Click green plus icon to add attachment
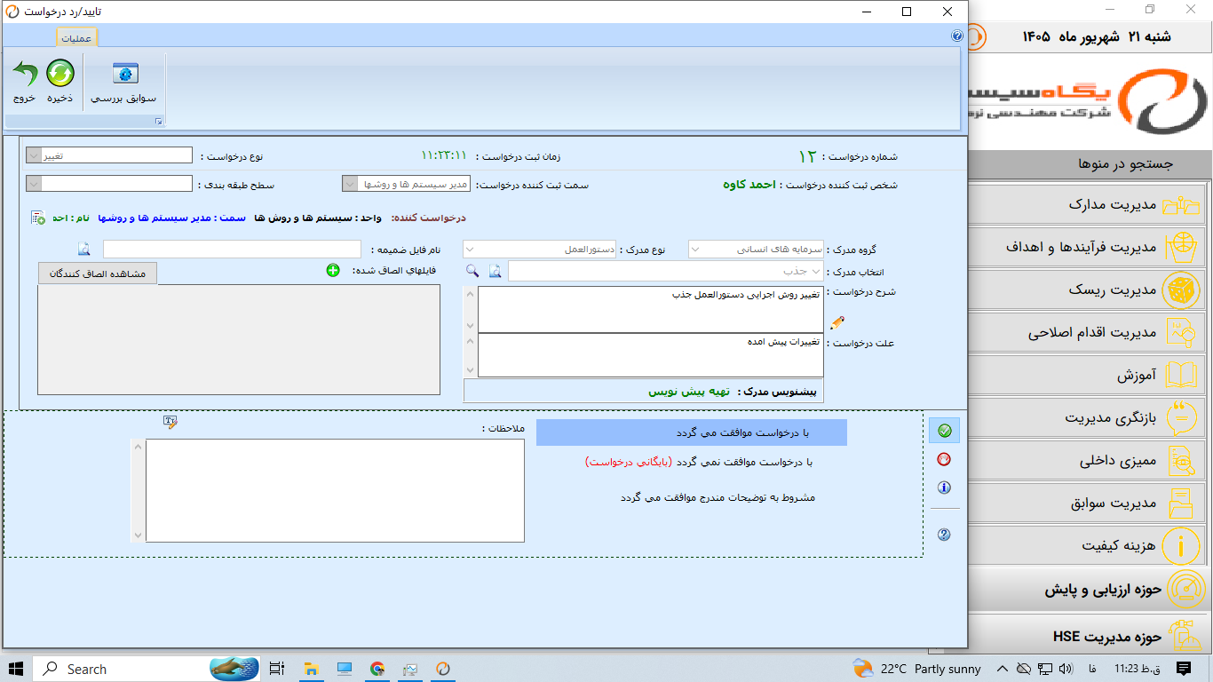The height and width of the screenshot is (682, 1213). point(333,270)
